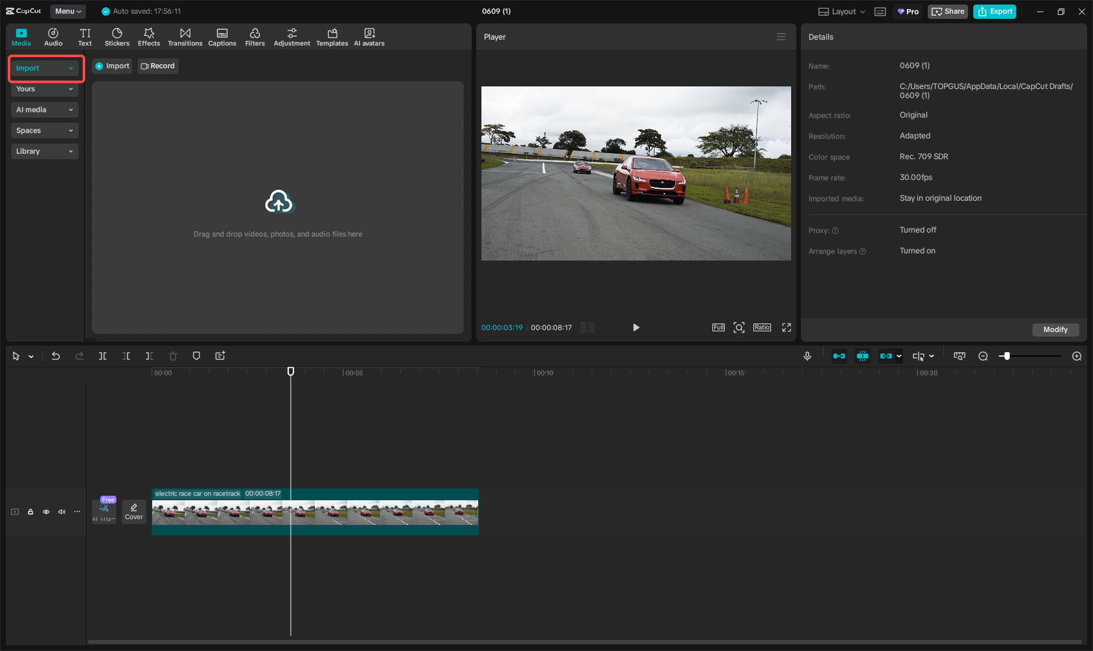Split the clip at playhead
Viewport: 1093px width, 651px height.
point(103,356)
